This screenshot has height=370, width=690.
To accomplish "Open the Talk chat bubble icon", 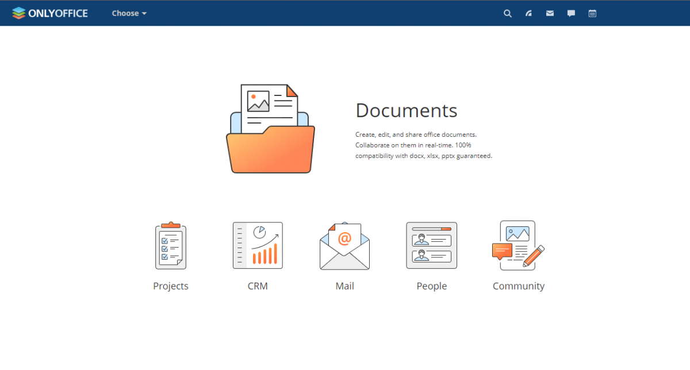I will click(571, 13).
